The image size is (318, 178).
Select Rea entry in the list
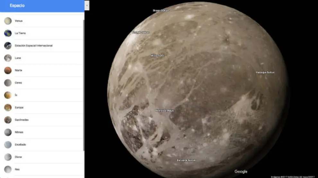point(17,169)
